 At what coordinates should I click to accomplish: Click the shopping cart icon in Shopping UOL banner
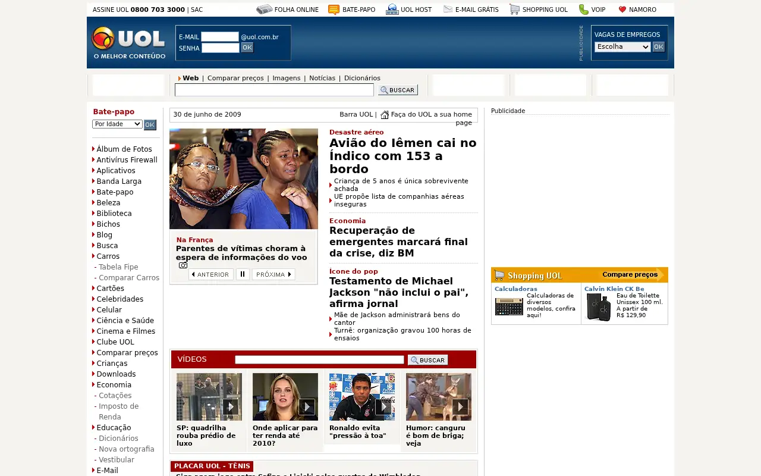[x=499, y=275]
